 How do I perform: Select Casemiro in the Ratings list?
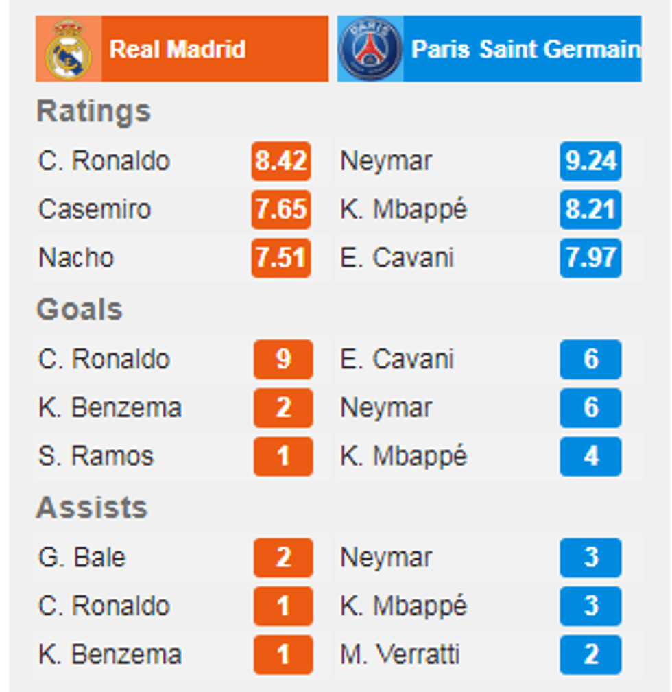[95, 209]
